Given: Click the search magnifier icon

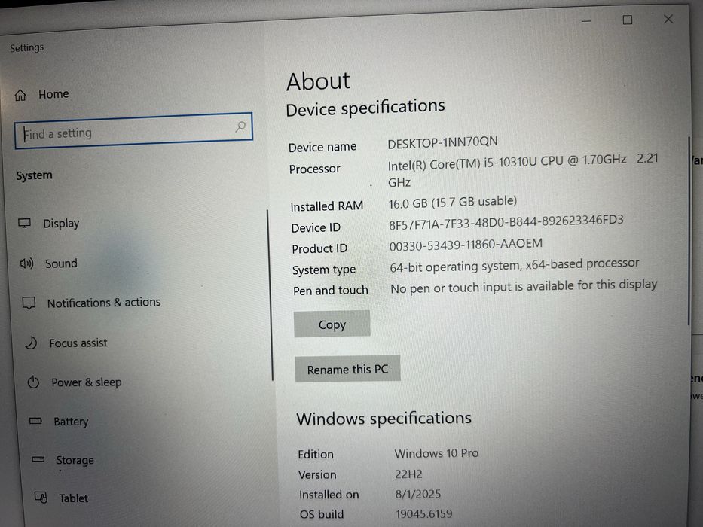Looking at the screenshot, I should (240, 126).
